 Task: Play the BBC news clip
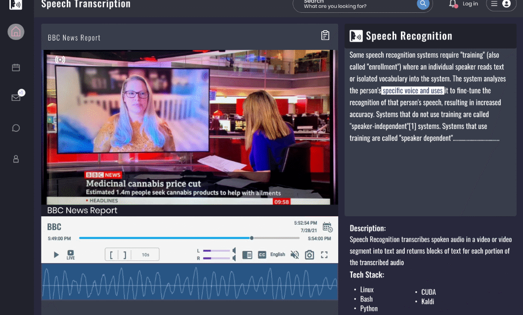pos(56,255)
